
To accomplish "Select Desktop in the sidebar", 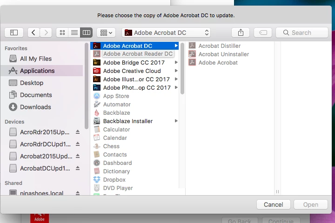I will pos(42,83).
